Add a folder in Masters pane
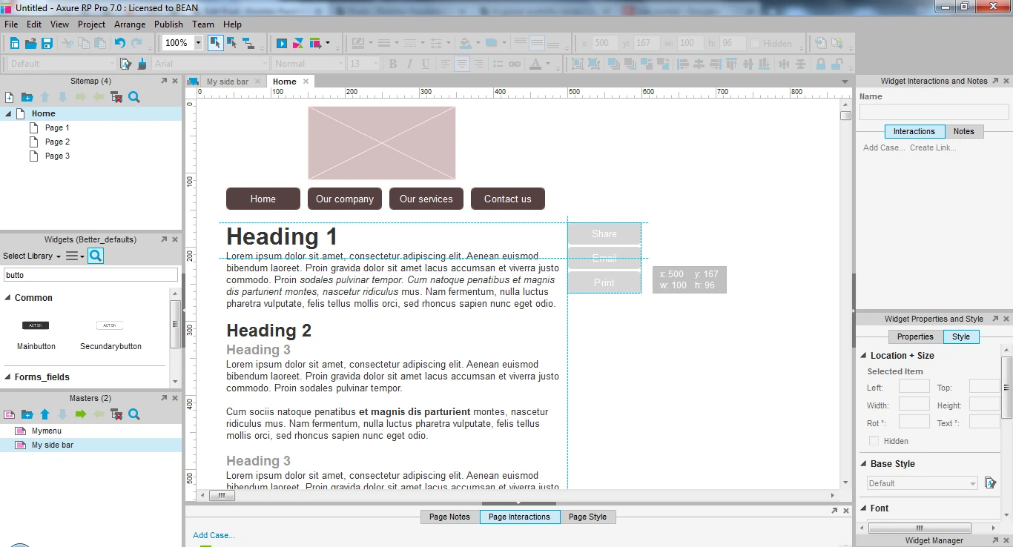This screenshot has width=1013, height=547. tap(27, 414)
